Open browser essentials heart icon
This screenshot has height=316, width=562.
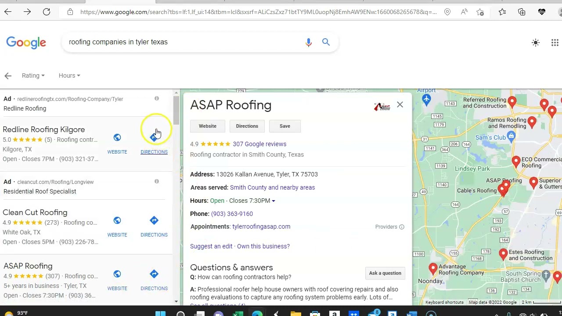(x=542, y=12)
